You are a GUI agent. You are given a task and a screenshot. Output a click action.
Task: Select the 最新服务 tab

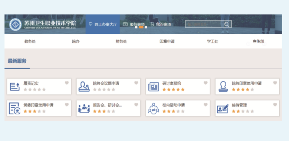[x=17, y=61]
